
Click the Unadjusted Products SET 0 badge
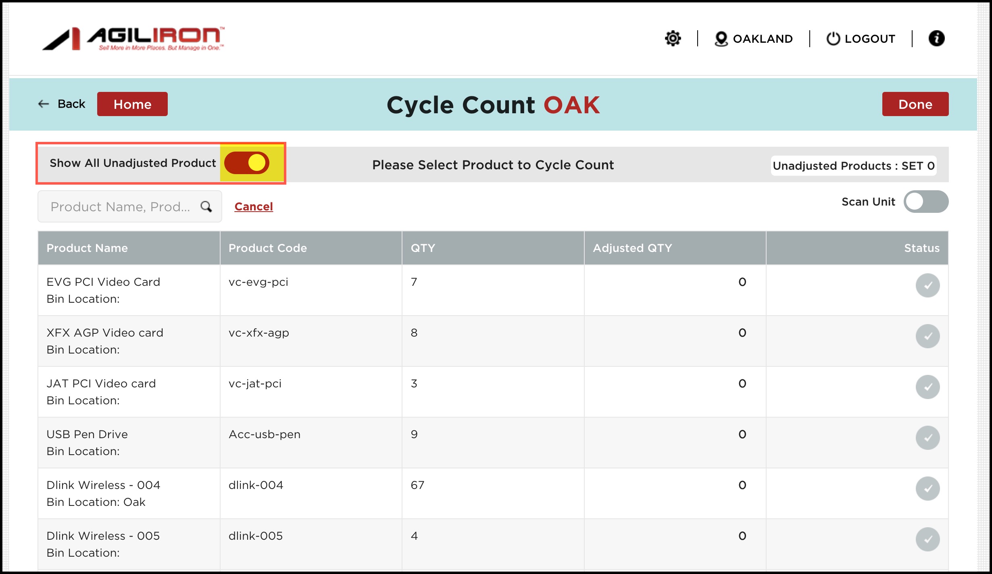click(853, 166)
